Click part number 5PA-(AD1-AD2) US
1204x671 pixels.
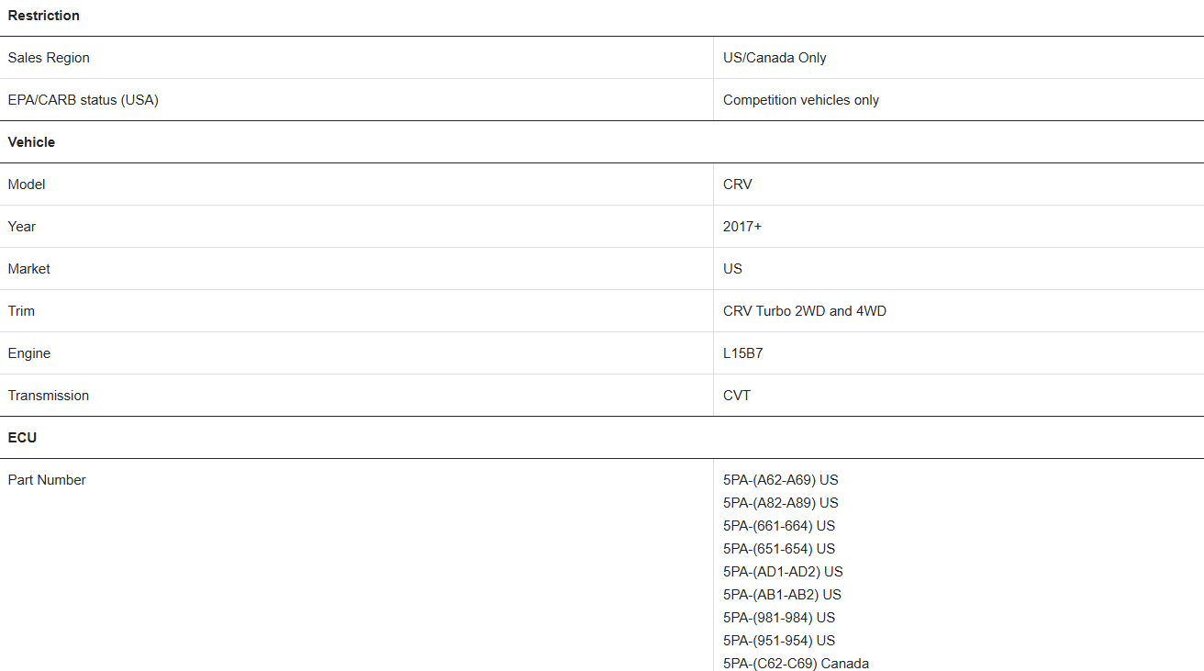click(x=783, y=572)
